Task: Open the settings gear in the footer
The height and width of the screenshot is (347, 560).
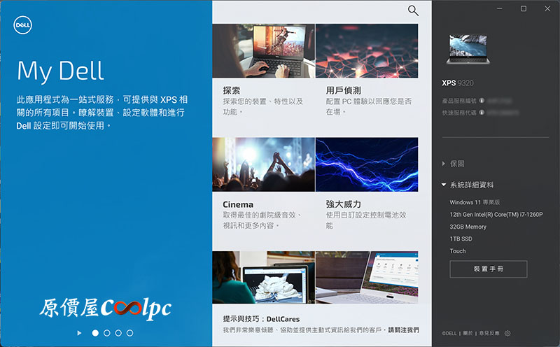Action: [507, 333]
